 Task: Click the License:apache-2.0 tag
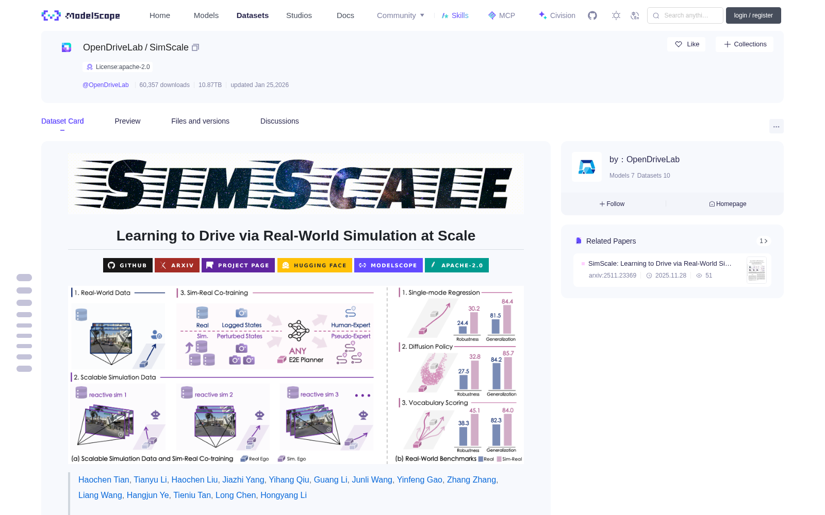(118, 67)
